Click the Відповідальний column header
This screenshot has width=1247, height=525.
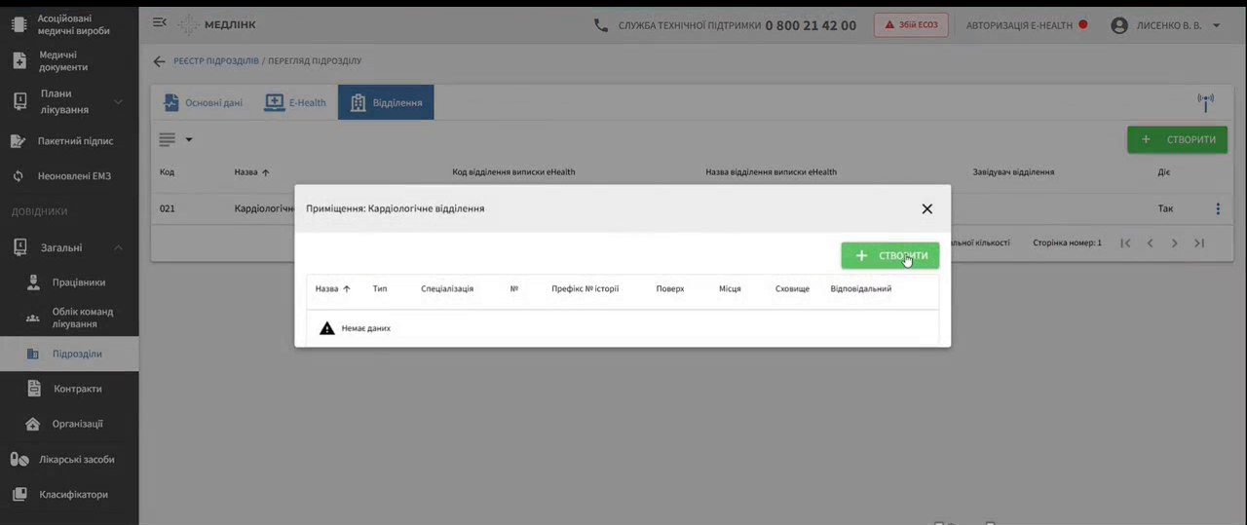[x=861, y=288]
